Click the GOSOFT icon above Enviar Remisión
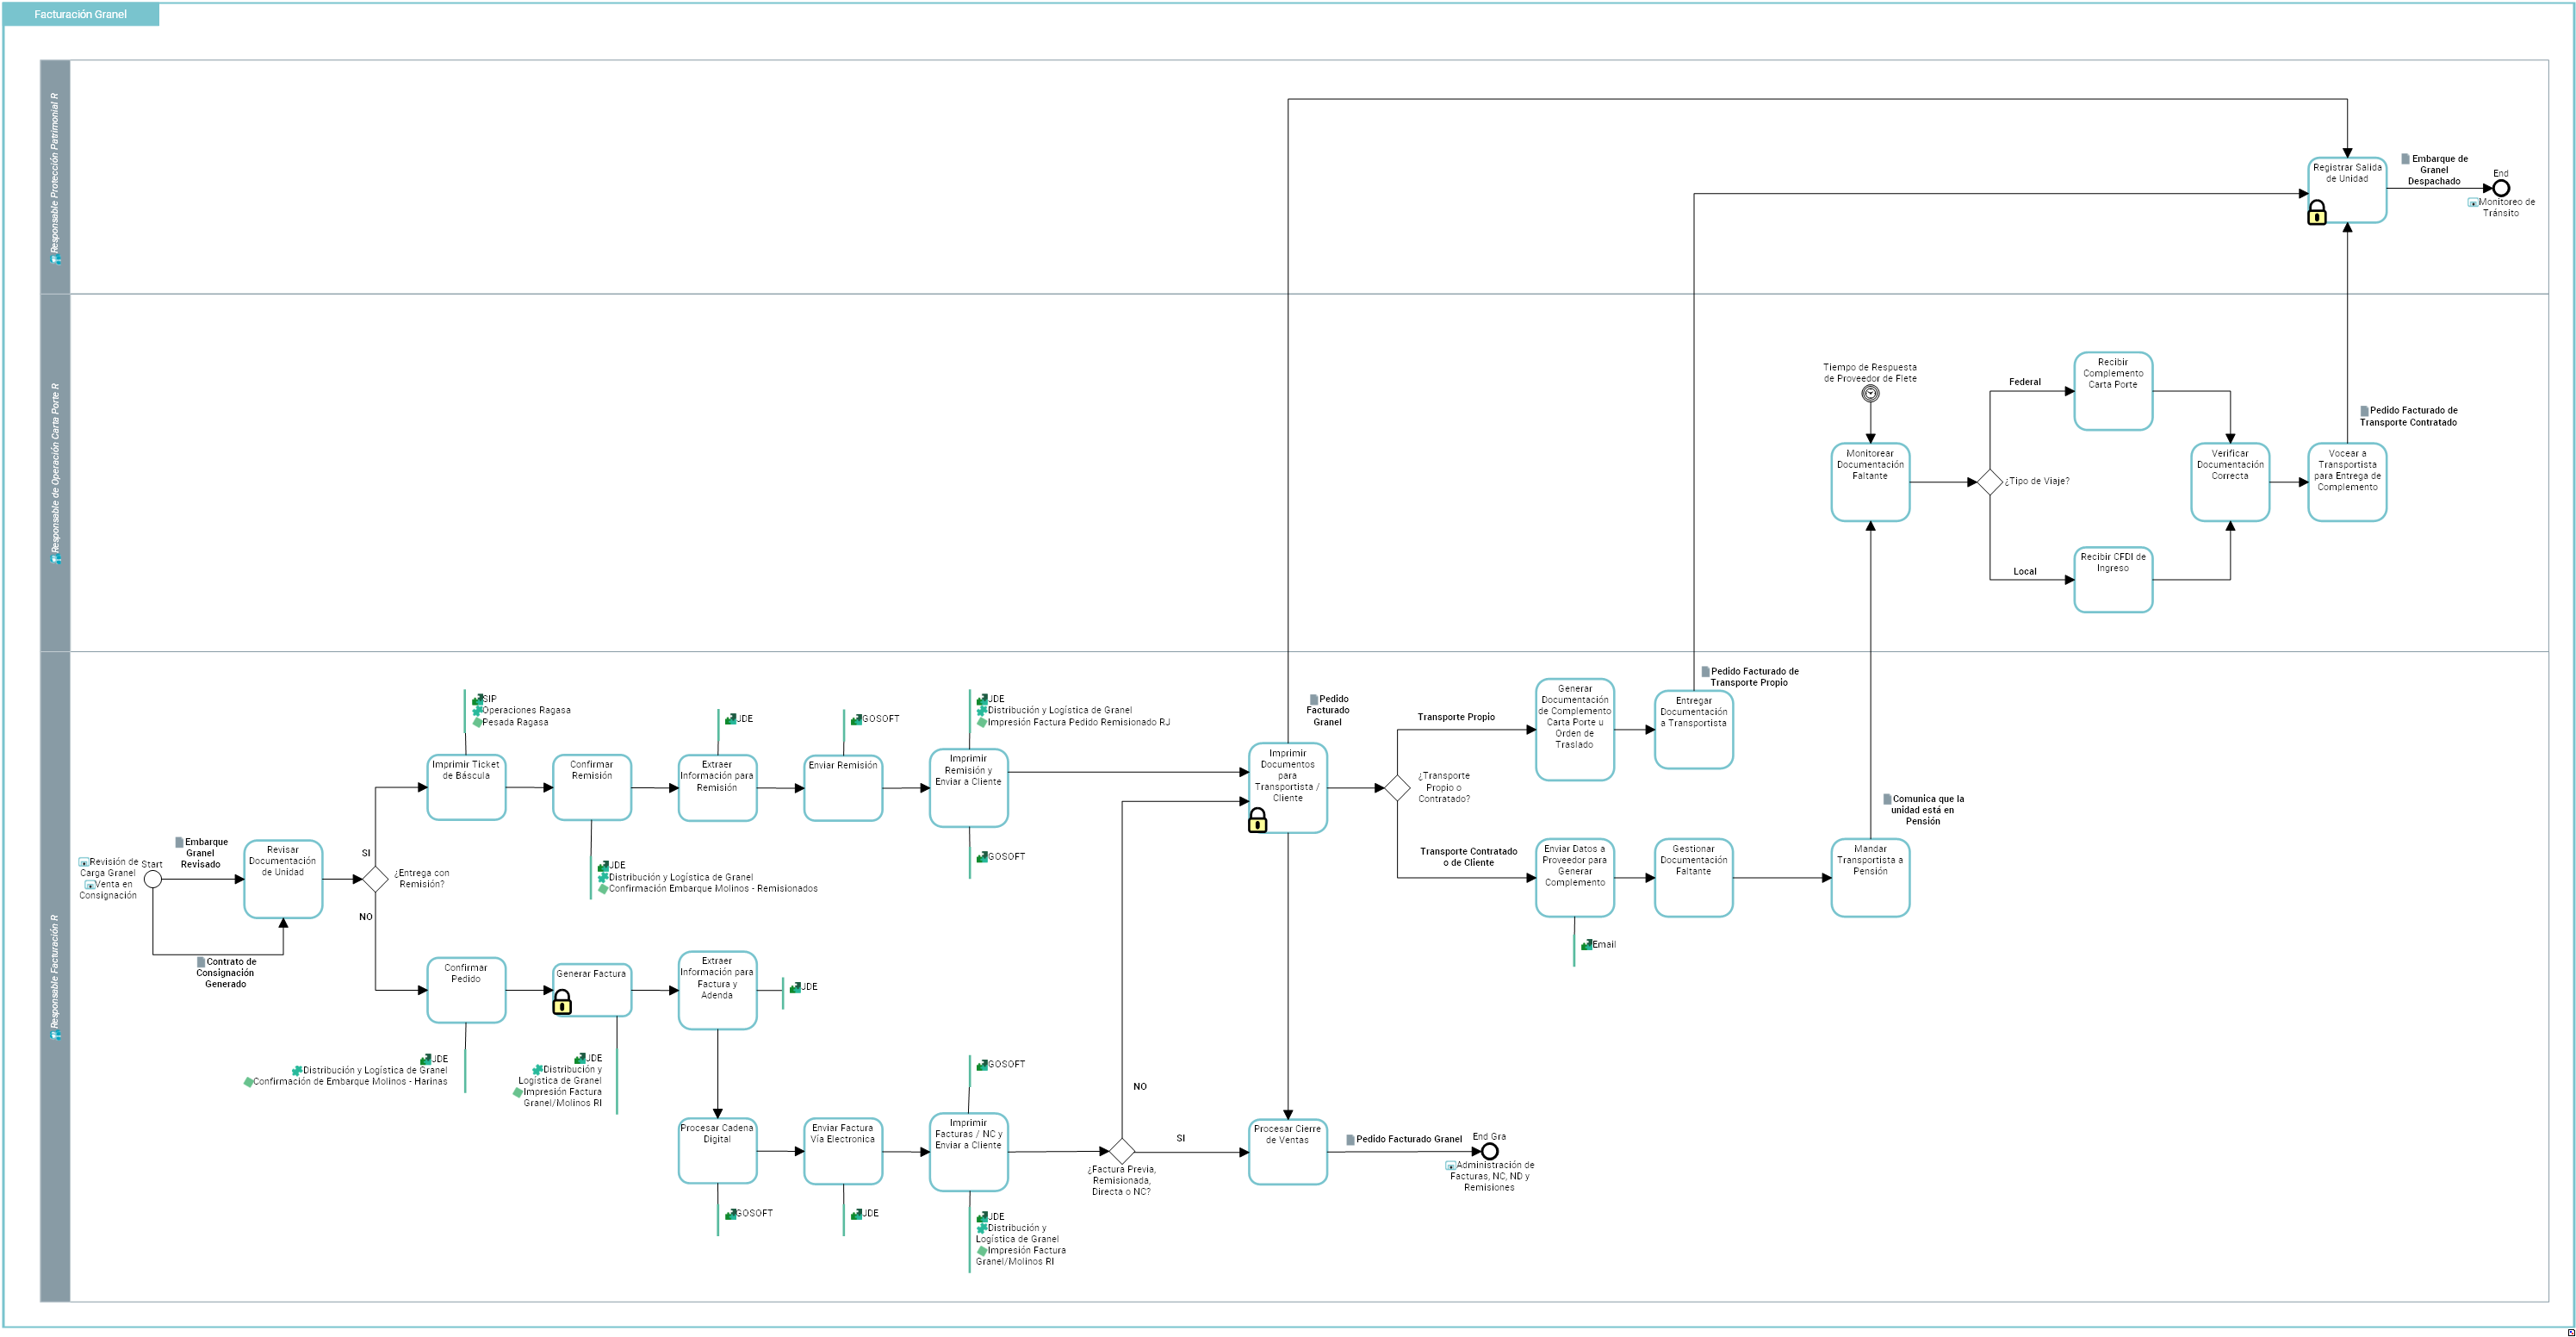 [856, 719]
